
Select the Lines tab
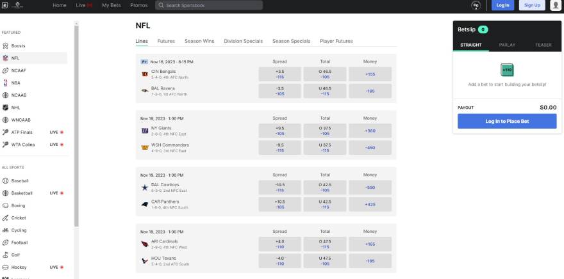(x=142, y=41)
